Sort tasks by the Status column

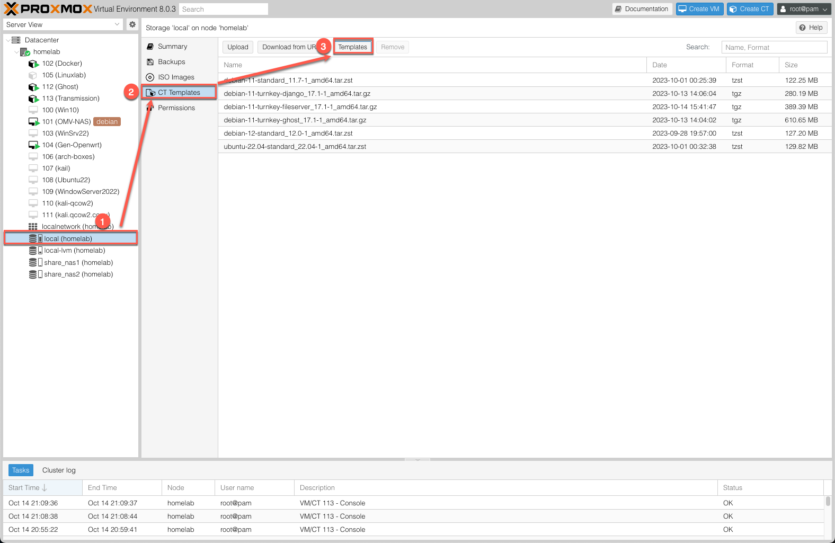click(x=771, y=488)
